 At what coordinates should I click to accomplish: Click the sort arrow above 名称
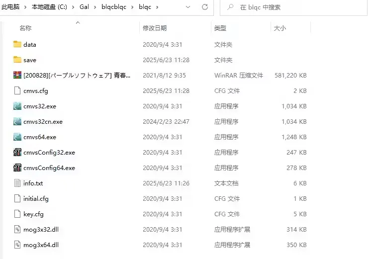pos(78,22)
